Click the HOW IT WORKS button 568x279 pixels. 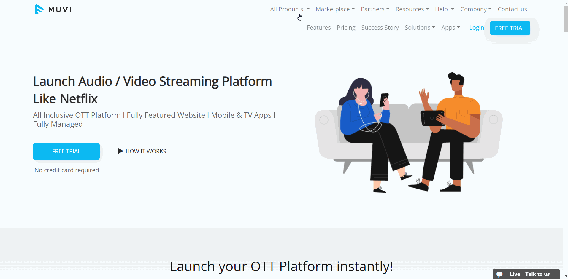tap(142, 151)
